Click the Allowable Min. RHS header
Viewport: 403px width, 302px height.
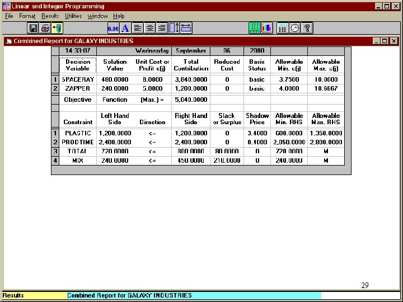tap(289, 119)
